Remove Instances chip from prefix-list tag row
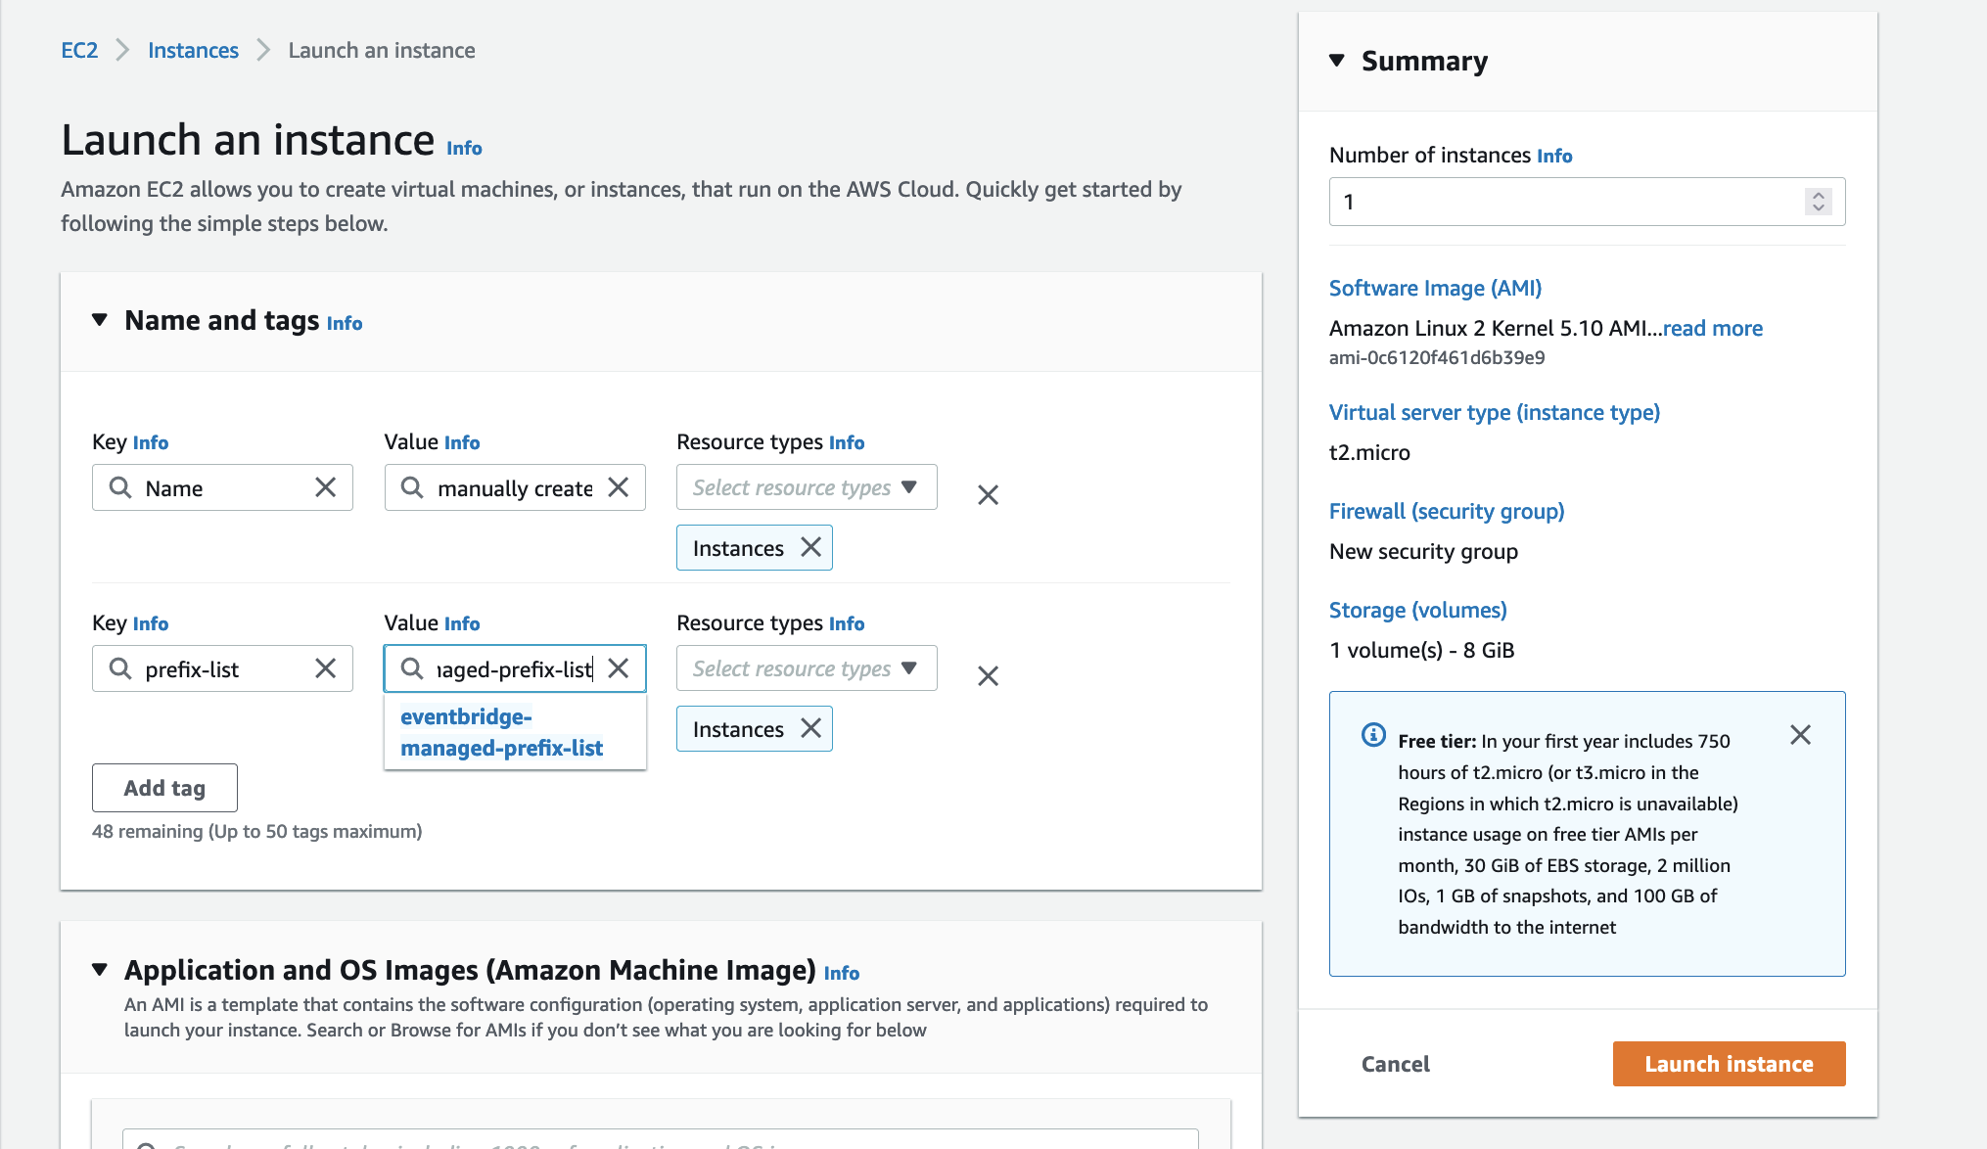The height and width of the screenshot is (1149, 1987). pyautogui.click(x=810, y=728)
